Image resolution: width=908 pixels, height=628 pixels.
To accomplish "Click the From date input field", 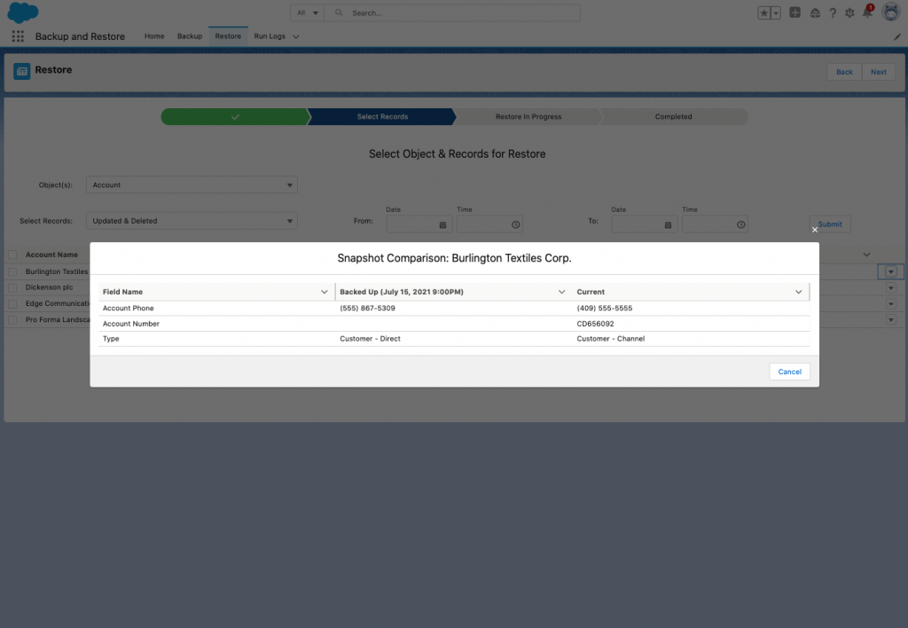I will pyautogui.click(x=419, y=224).
